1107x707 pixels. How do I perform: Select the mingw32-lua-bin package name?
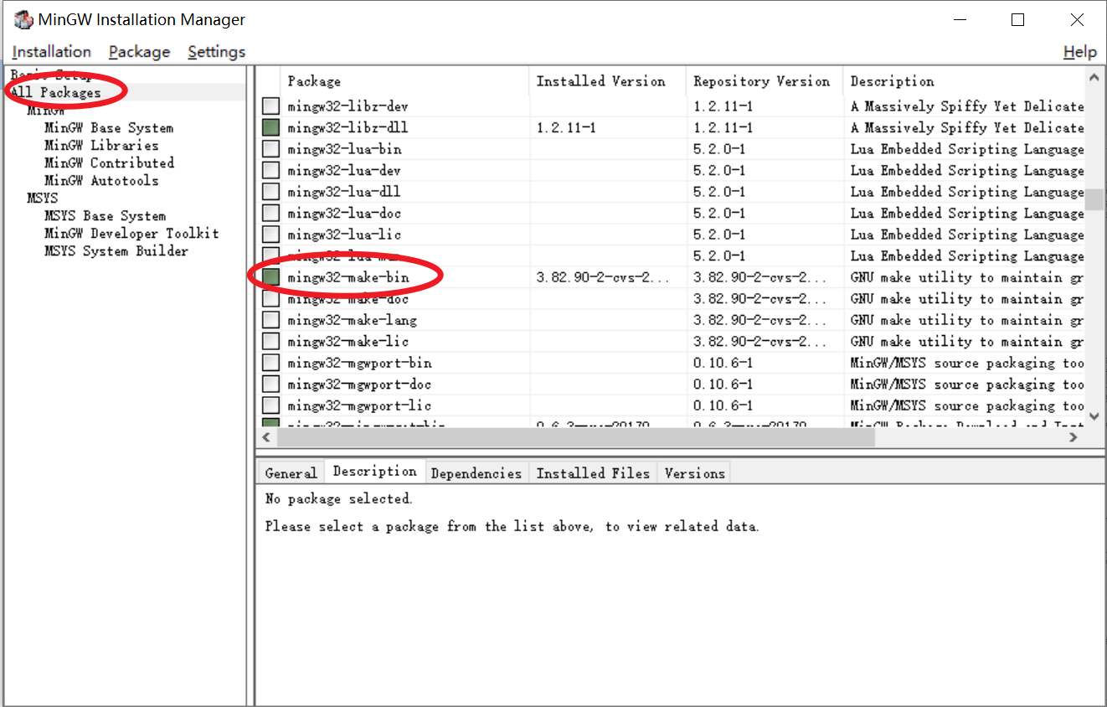coord(344,149)
